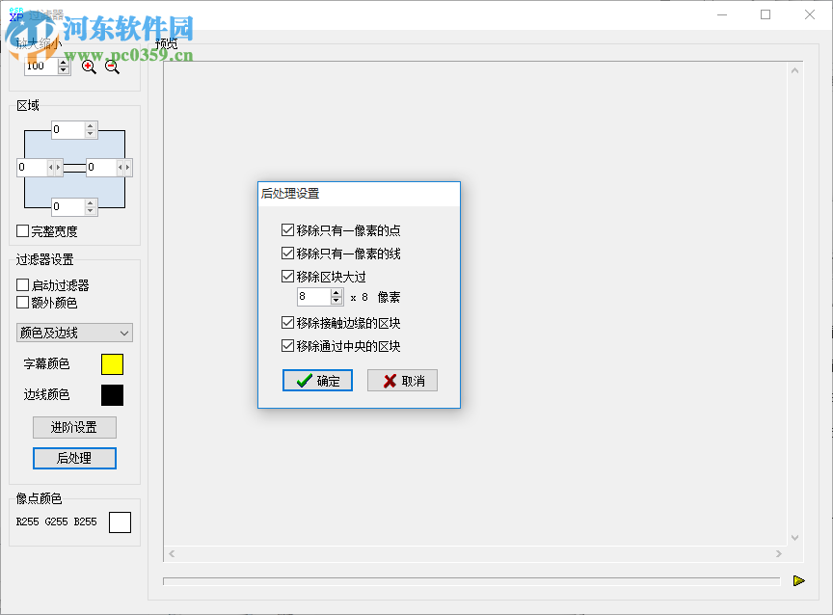Open the 颜色及边线 filter mode dropdown

coord(74,332)
